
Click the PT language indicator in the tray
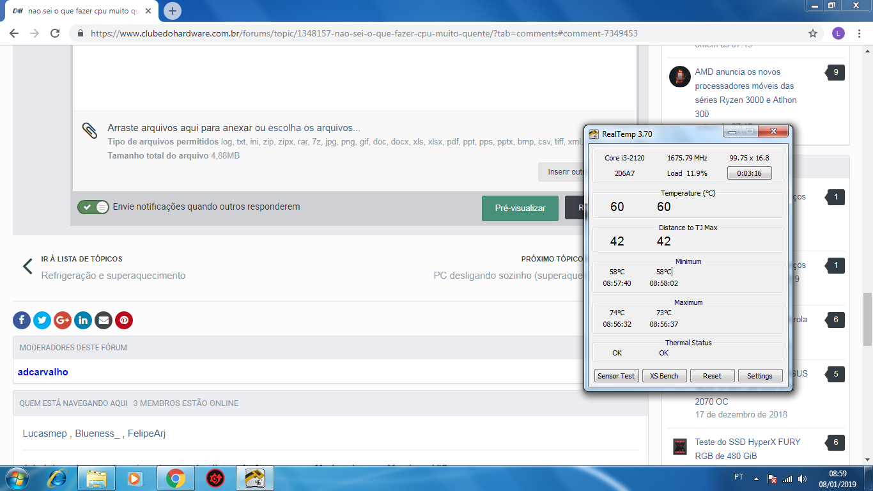[739, 478]
